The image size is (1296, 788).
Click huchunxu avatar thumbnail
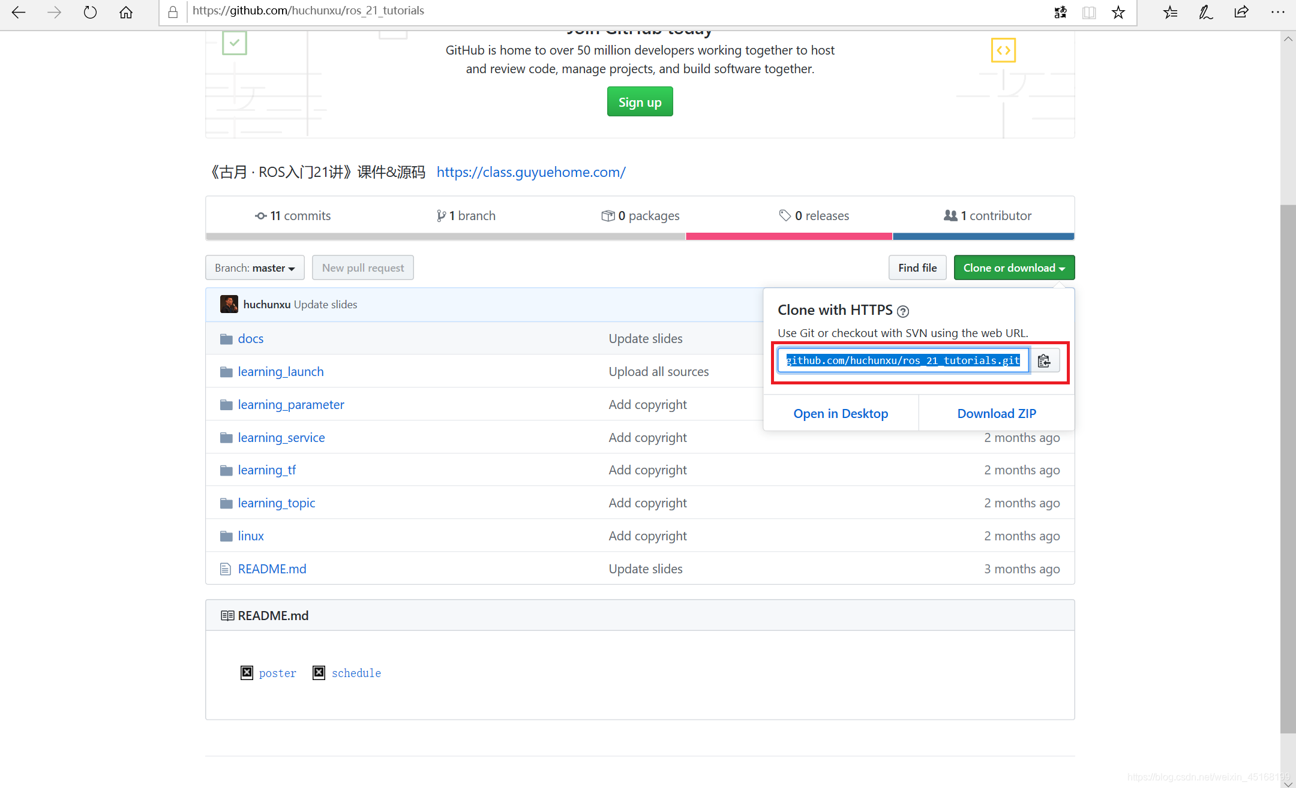pos(229,304)
